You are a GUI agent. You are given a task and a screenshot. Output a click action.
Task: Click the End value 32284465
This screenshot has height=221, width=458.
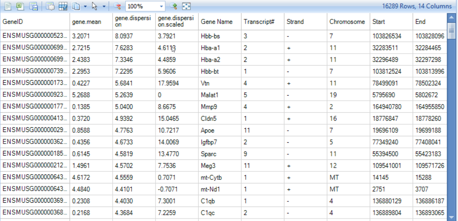(x=428, y=48)
